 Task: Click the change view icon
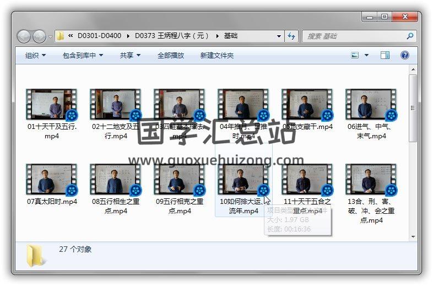(355, 55)
